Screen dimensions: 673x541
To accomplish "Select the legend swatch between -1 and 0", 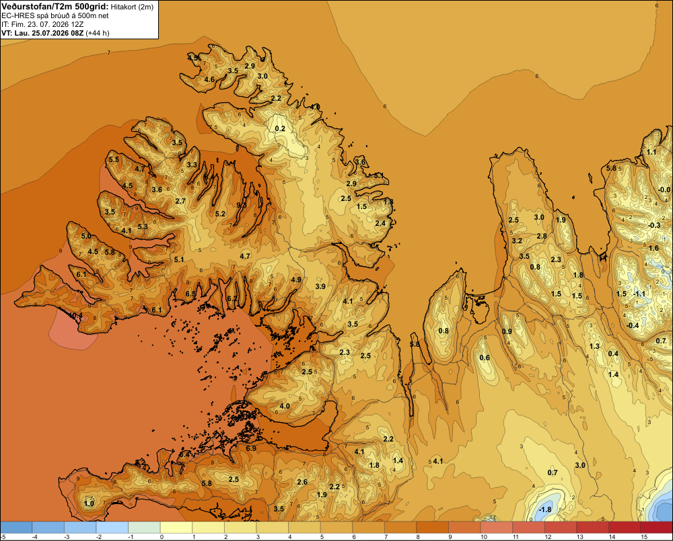I will click(x=144, y=528).
